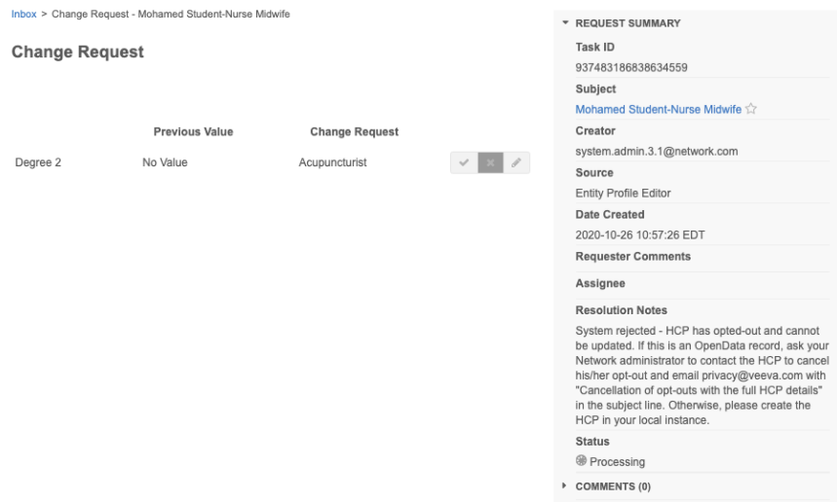Click the creator email system.admin.3.1@network.com

click(x=655, y=151)
